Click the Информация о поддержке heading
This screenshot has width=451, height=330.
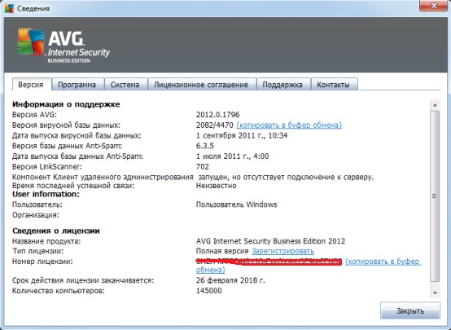pos(66,104)
